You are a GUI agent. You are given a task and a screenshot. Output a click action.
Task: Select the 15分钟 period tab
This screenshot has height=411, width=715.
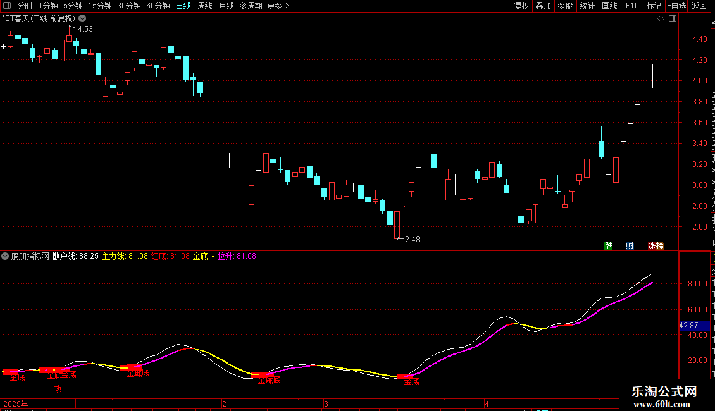[100, 6]
